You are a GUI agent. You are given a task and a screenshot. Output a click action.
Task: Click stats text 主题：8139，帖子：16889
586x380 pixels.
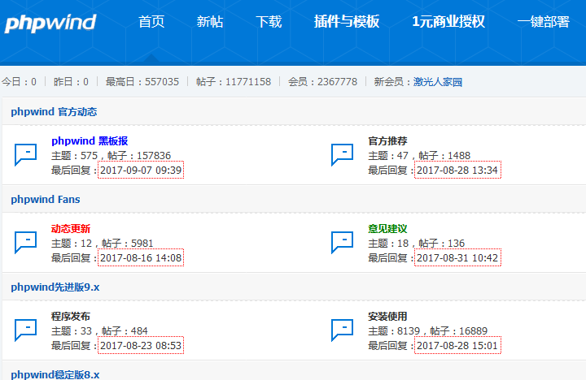click(428, 330)
